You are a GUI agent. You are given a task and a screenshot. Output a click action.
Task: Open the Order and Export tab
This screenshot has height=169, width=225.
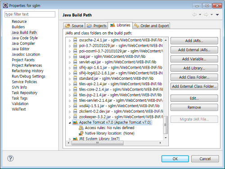tap(152, 26)
